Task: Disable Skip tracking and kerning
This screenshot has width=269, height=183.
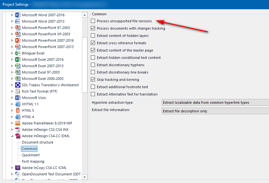Action: (93, 80)
